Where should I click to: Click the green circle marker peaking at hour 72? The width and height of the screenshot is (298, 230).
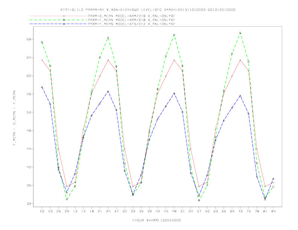pos(240,33)
